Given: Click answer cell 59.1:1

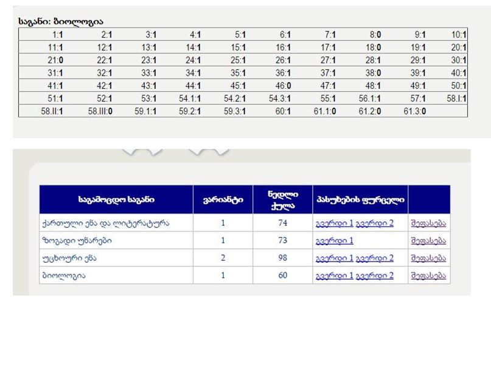Looking at the screenshot, I should coord(145,111).
